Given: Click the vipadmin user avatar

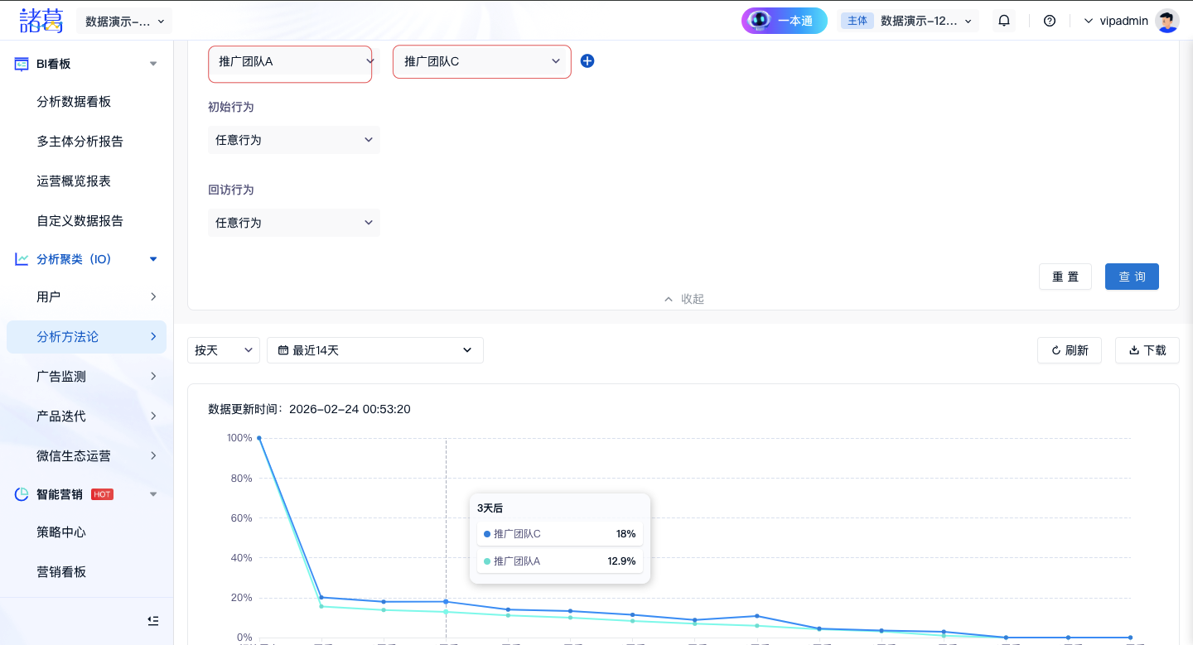Looking at the screenshot, I should pyautogui.click(x=1167, y=21).
